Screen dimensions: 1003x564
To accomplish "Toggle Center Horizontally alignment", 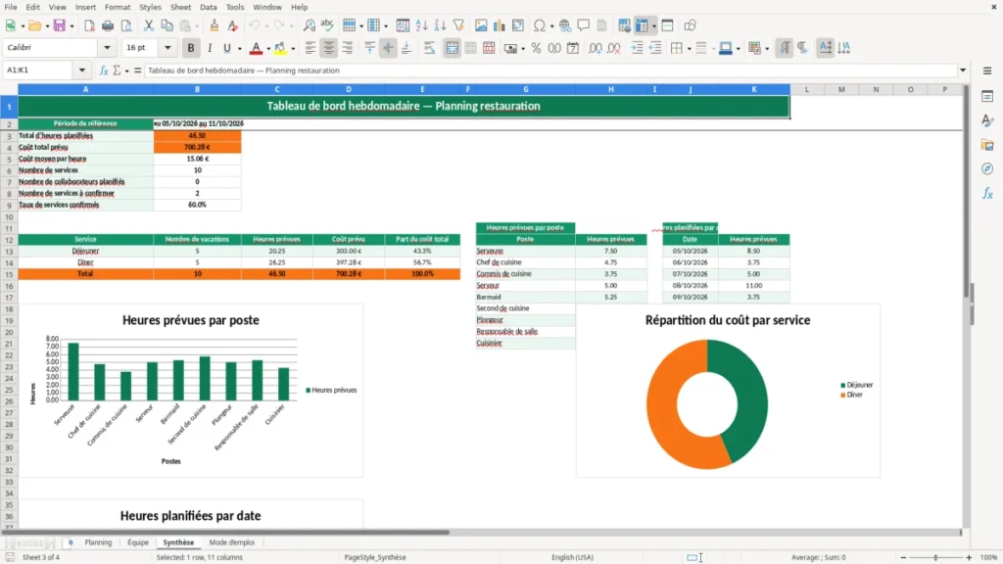I will point(329,48).
